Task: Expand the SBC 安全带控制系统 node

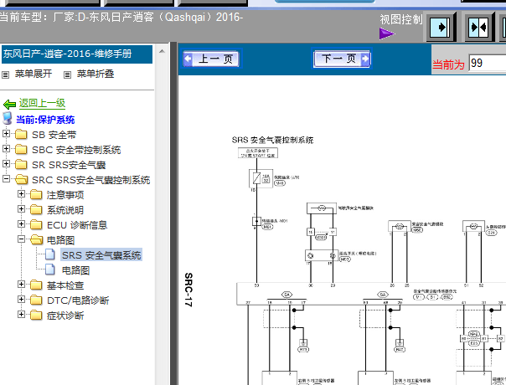Action: [6, 148]
